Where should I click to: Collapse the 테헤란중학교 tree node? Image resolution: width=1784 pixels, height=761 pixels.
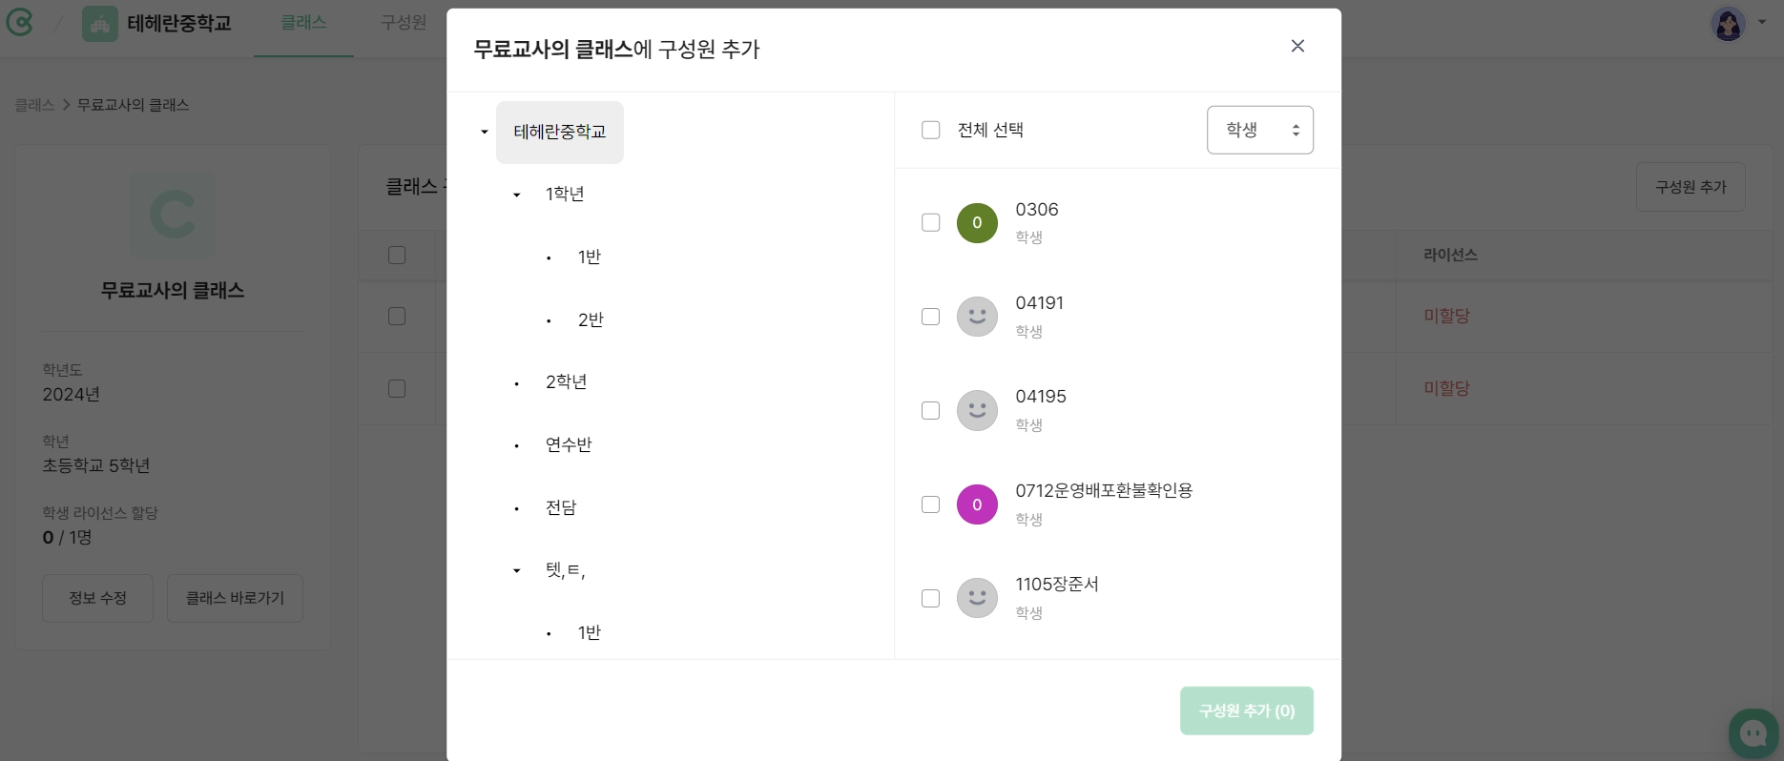tap(485, 133)
